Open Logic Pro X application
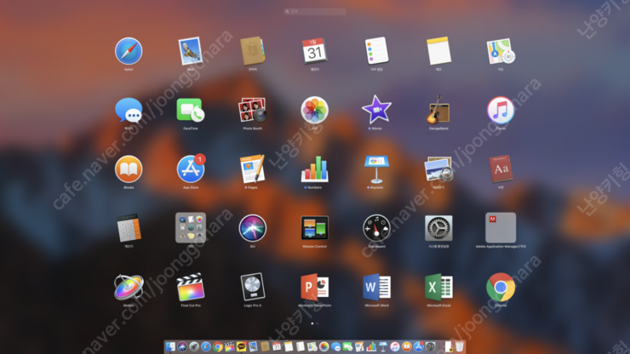Viewport: 630px width, 354px height. coord(252,287)
